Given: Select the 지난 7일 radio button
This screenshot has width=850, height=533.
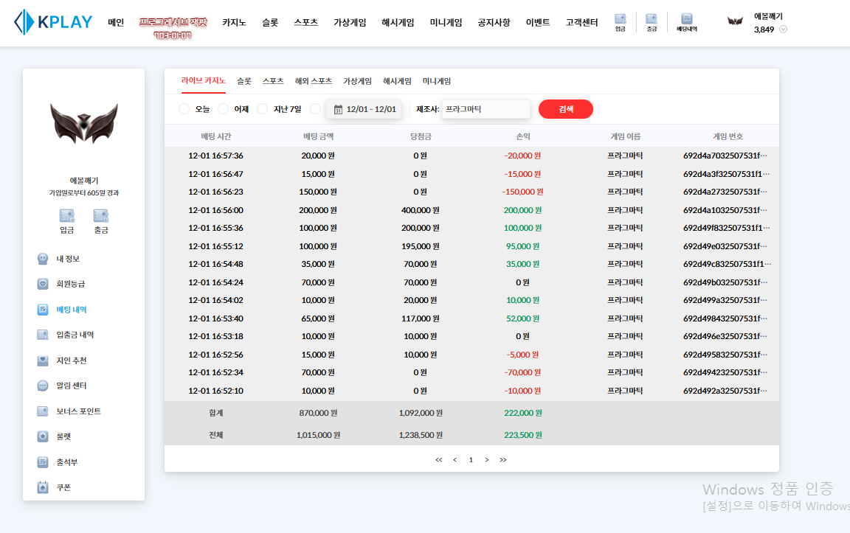Looking at the screenshot, I should click(x=263, y=109).
